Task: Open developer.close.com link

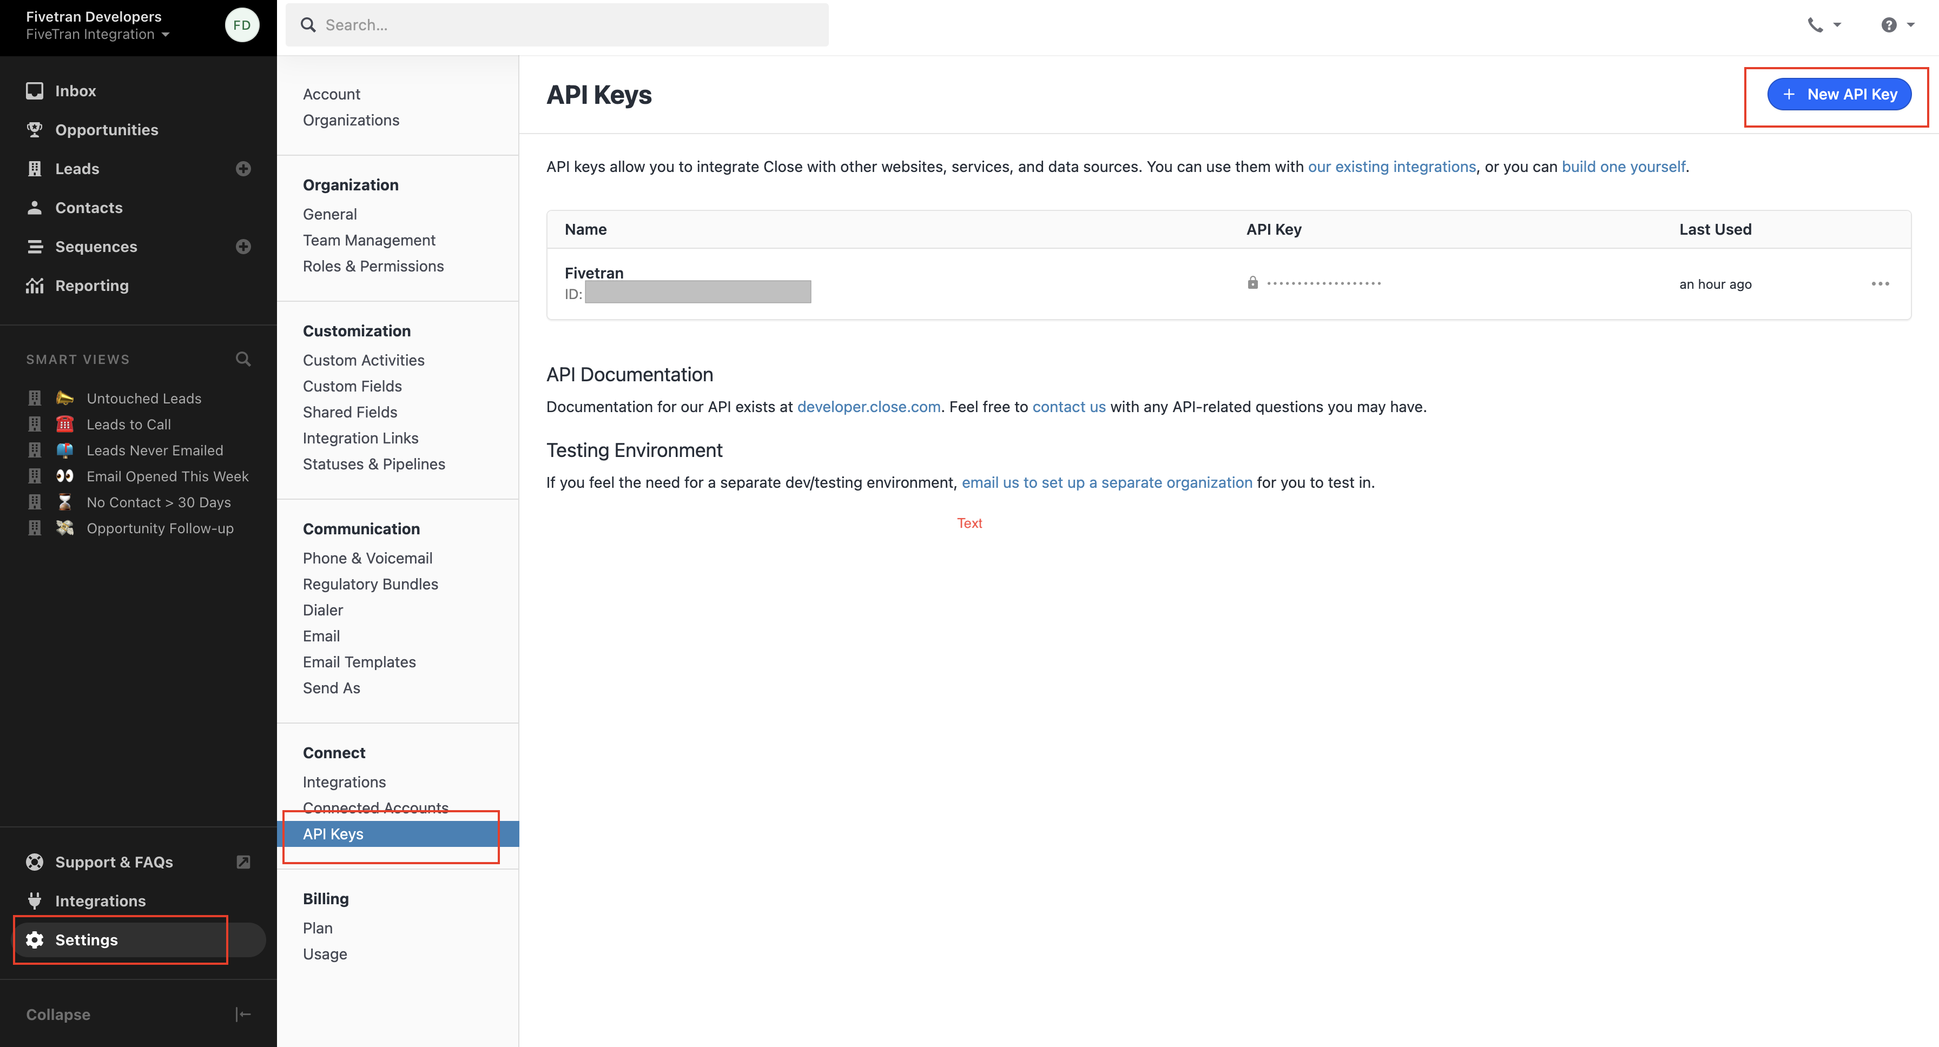Action: (x=869, y=406)
